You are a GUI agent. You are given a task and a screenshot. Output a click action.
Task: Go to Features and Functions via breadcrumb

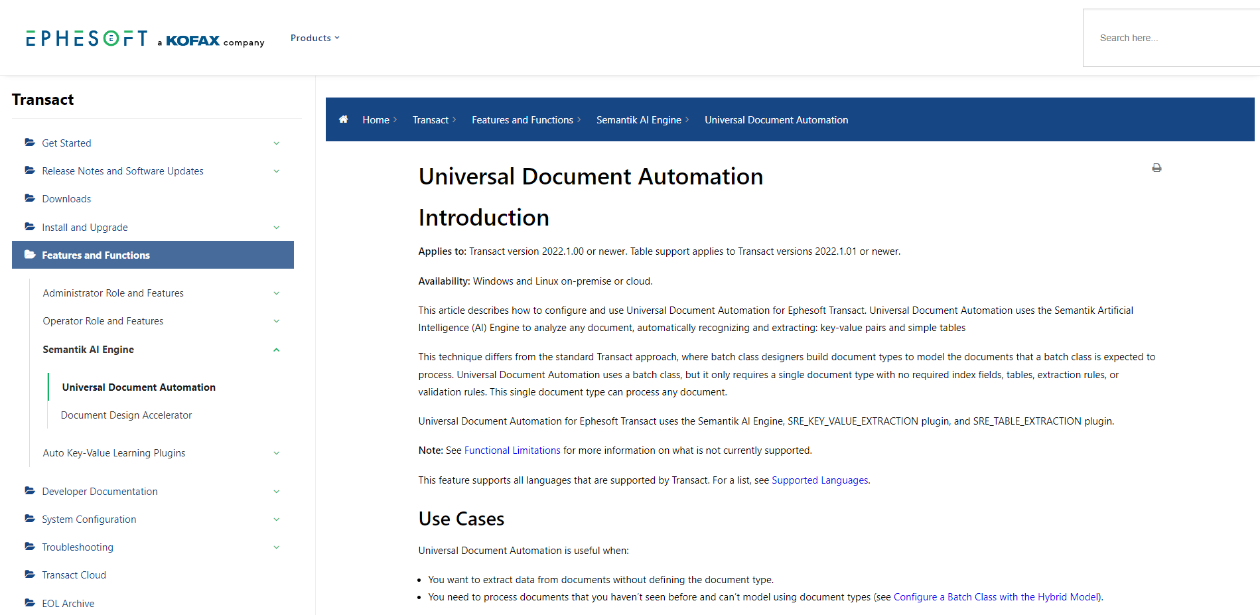click(523, 119)
